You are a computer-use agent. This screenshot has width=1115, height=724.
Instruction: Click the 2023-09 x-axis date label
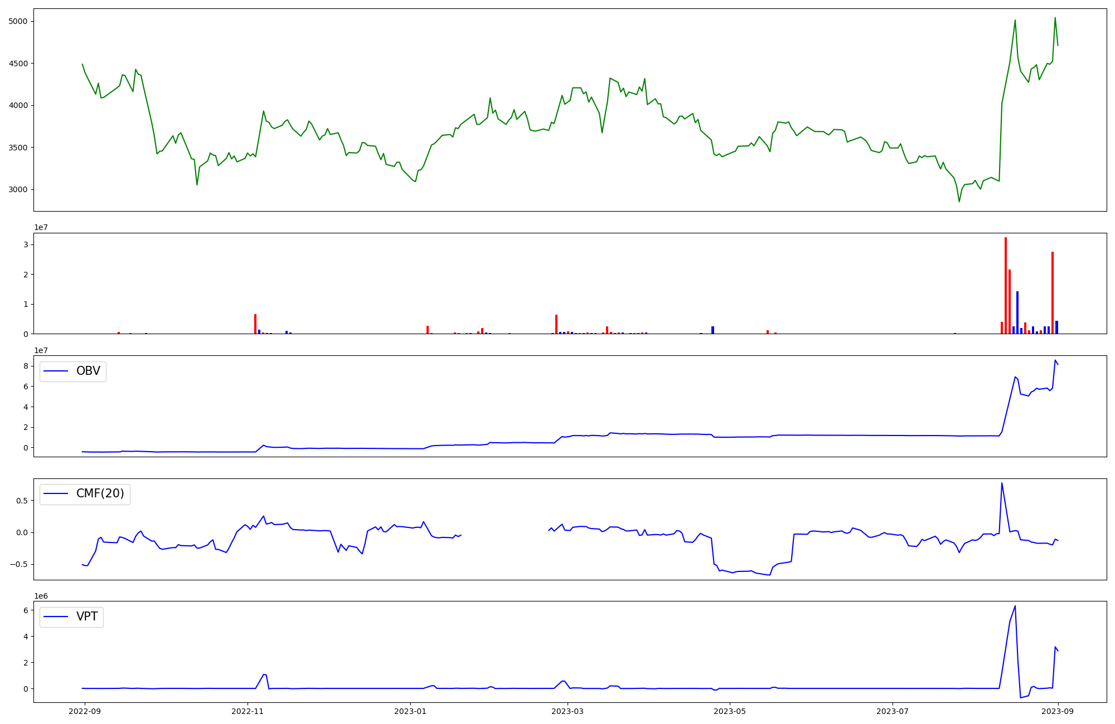tap(1058, 711)
